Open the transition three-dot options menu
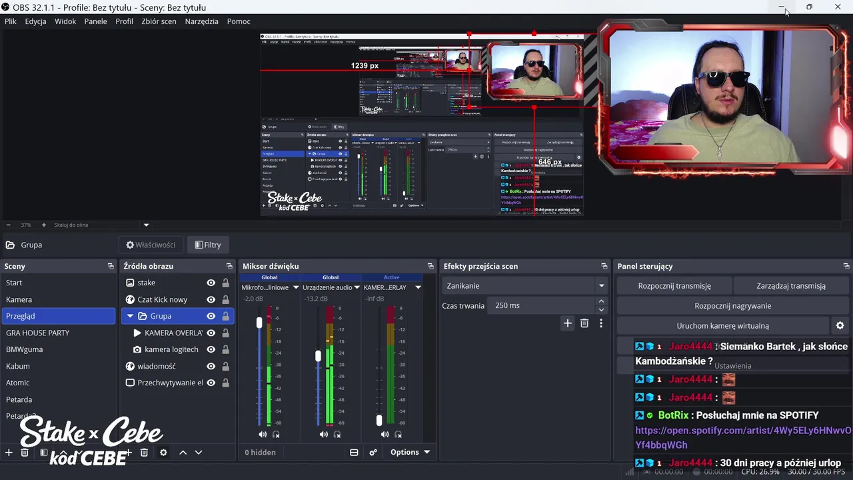This screenshot has width=853, height=480. coord(600,323)
